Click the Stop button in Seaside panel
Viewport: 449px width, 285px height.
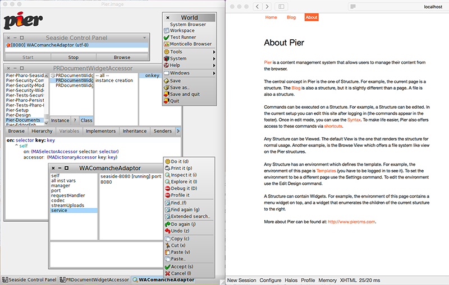(74, 58)
